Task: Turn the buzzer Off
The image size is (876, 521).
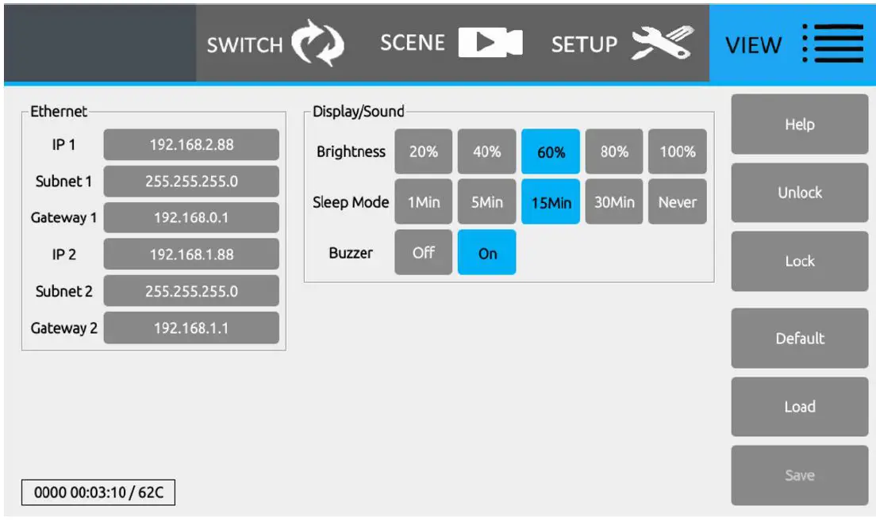Action: coord(423,253)
